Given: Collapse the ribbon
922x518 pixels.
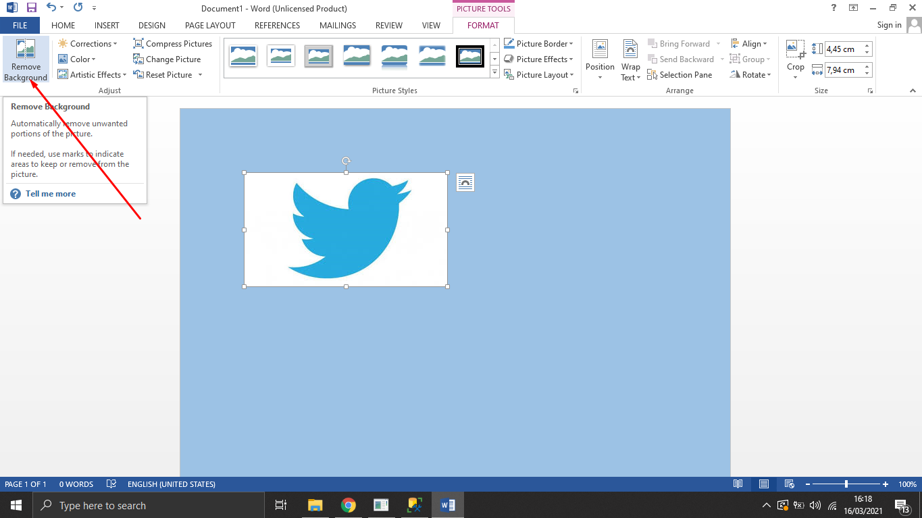Looking at the screenshot, I should tap(913, 90).
